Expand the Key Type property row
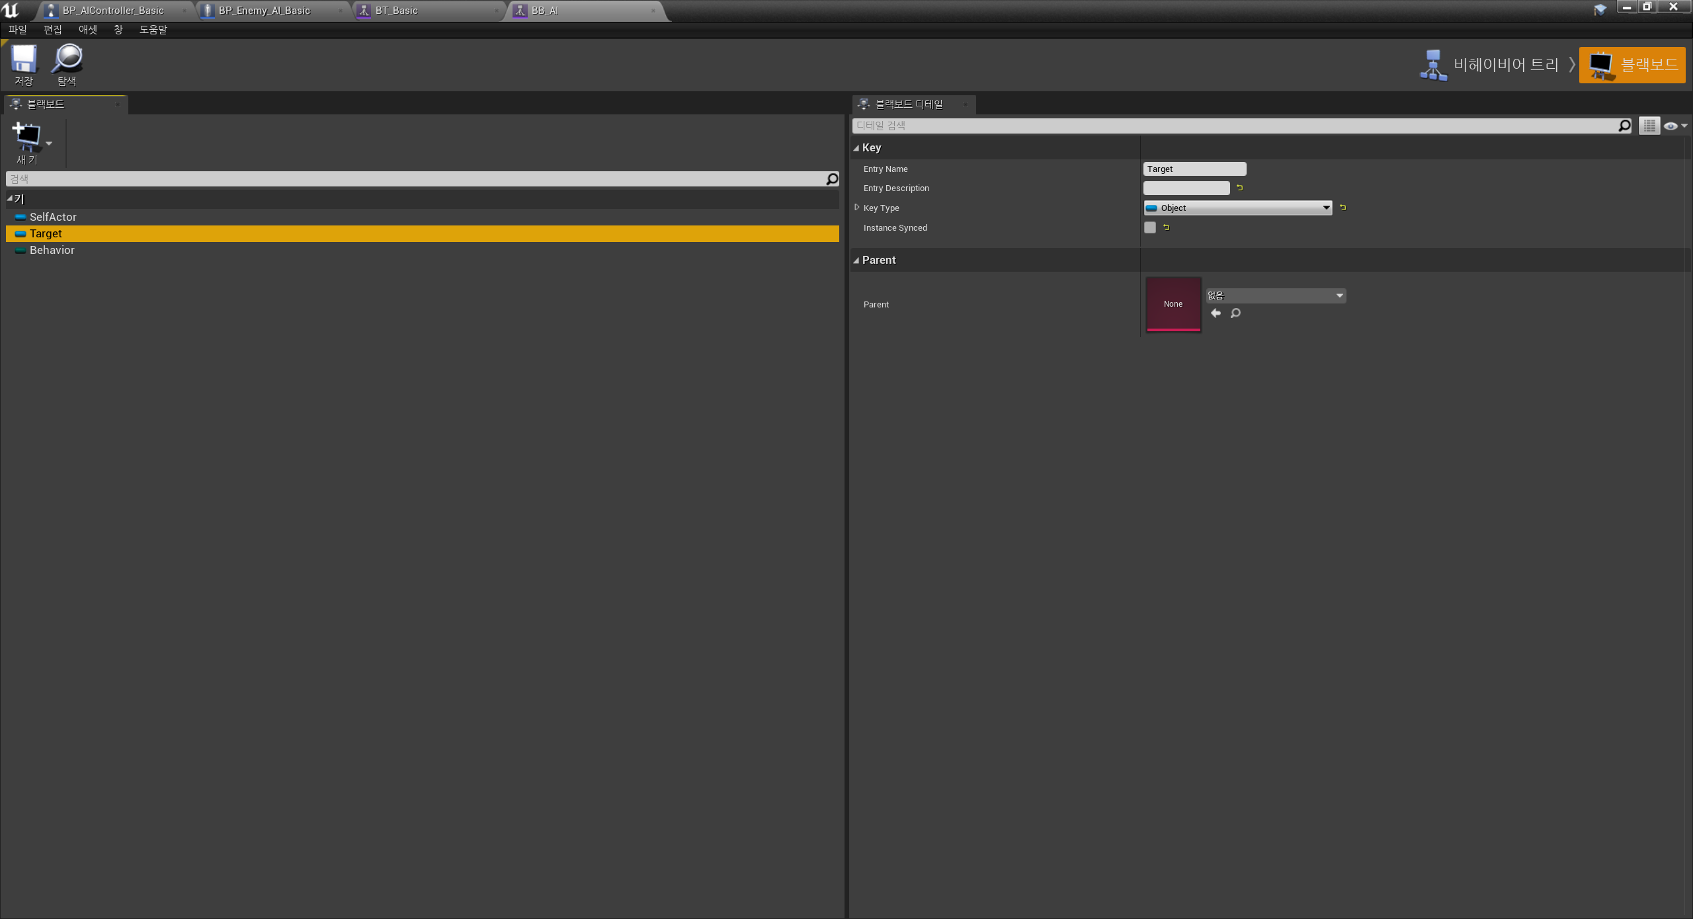 coord(857,208)
